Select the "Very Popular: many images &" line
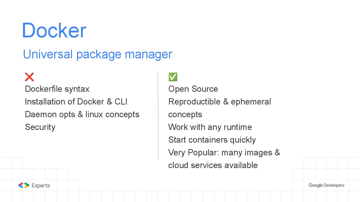This screenshot has height=202, width=360. point(224,153)
